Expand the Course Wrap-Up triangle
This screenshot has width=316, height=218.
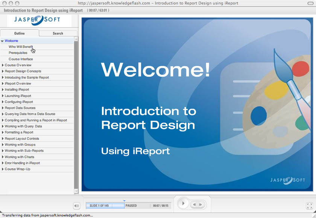coord(3,169)
